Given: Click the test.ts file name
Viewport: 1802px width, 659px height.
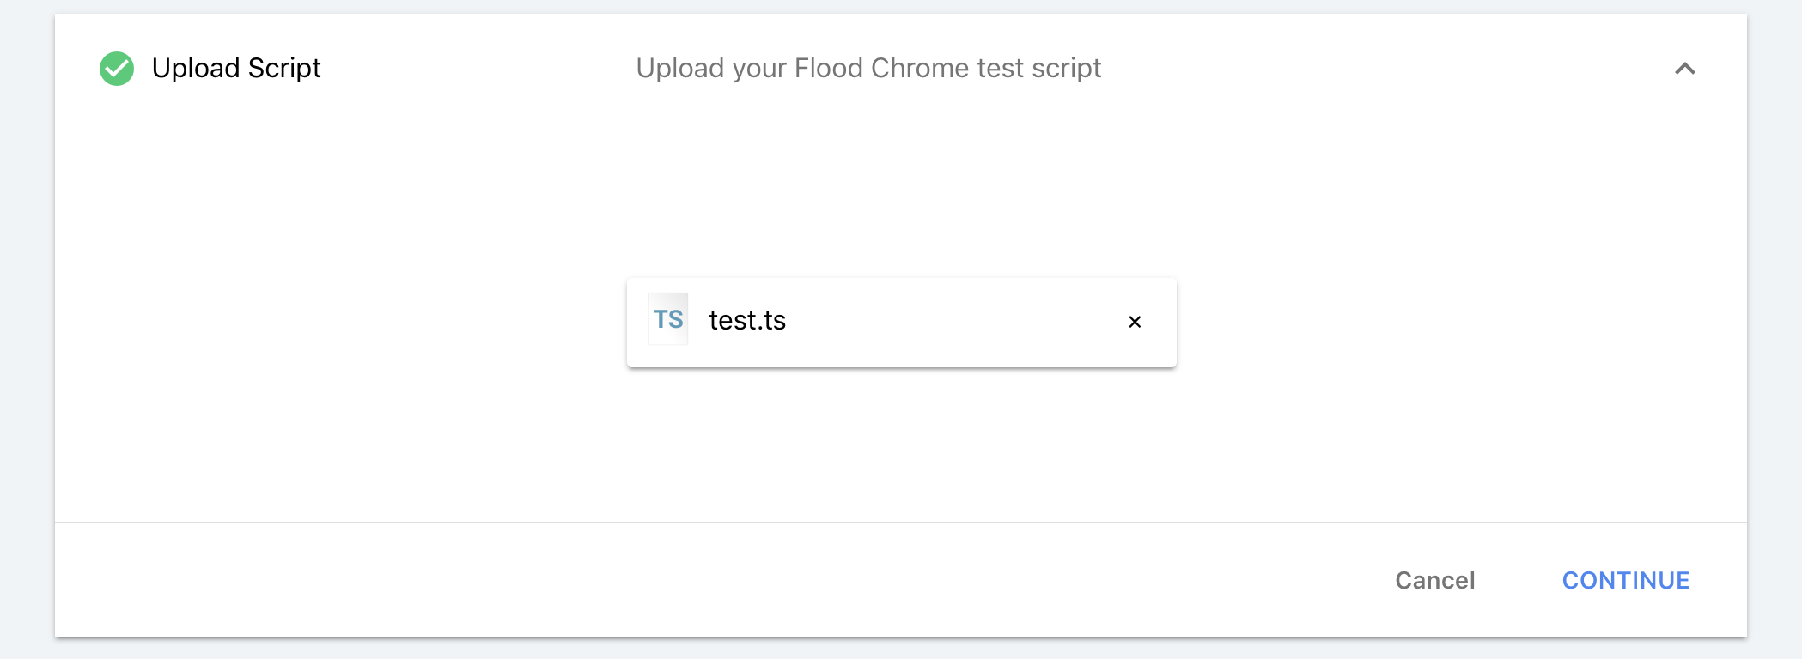Looking at the screenshot, I should pyautogui.click(x=747, y=321).
